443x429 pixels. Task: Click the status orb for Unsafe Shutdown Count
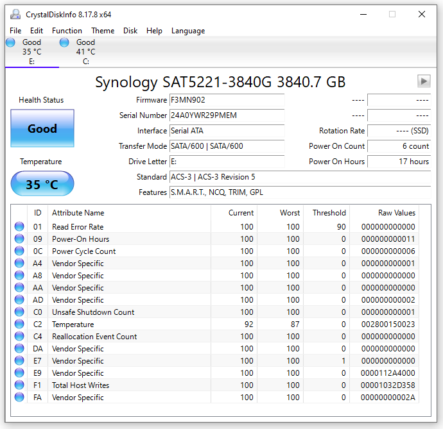point(19,312)
